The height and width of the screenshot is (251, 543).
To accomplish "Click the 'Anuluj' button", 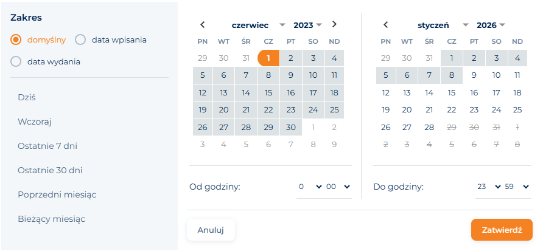I will point(211,230).
